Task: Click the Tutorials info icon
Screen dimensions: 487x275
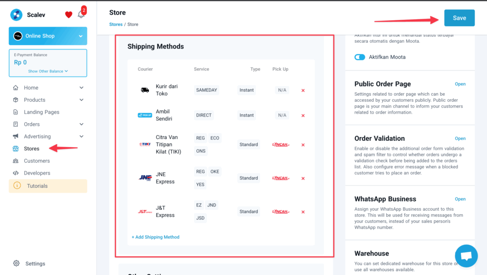Action: pyautogui.click(x=17, y=186)
